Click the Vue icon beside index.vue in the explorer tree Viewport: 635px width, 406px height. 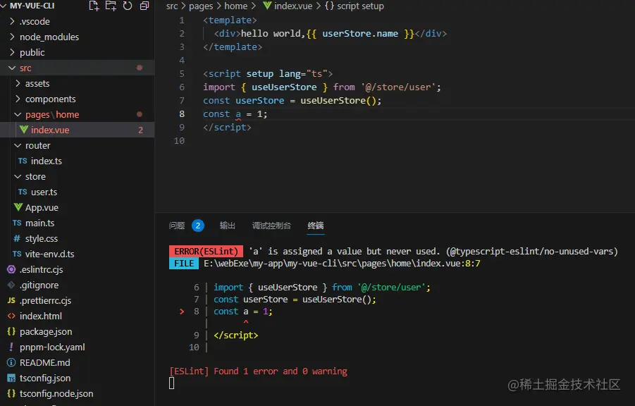tap(24, 130)
